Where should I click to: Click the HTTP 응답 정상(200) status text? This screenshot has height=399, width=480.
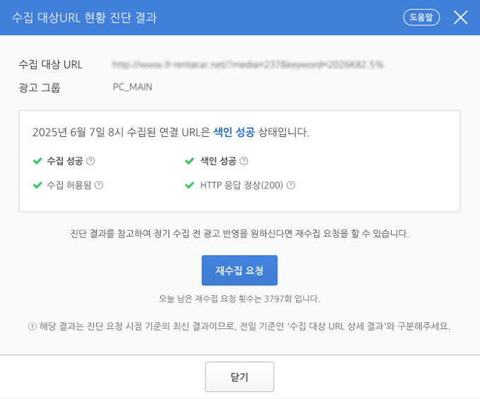pos(241,185)
